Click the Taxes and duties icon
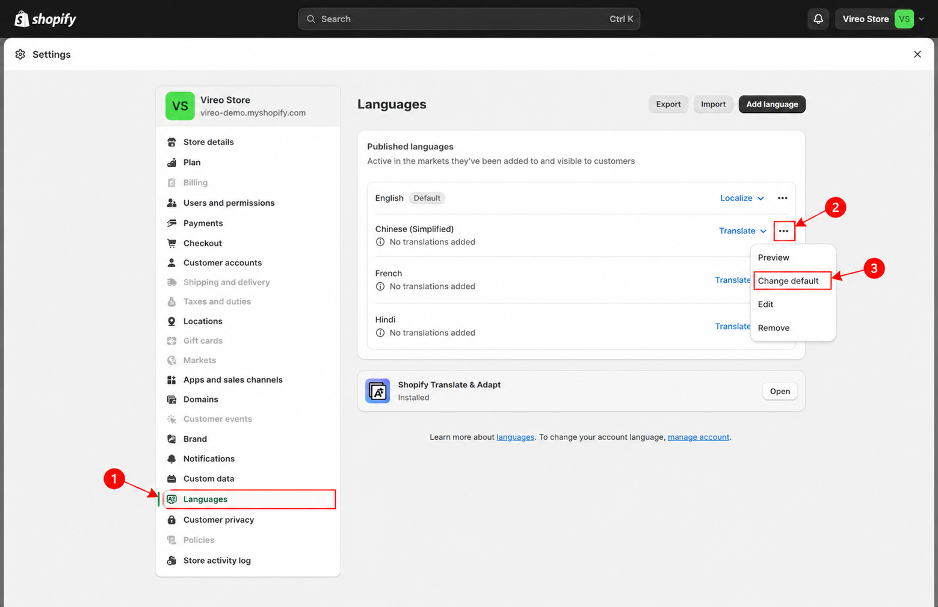The width and height of the screenshot is (938, 607). (x=171, y=301)
